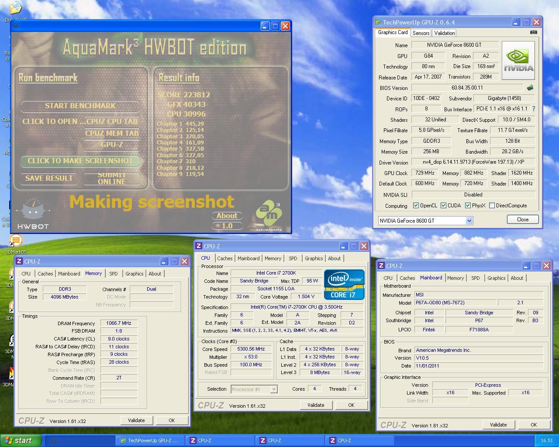
Task: Toggle the CUDA checkbox
Action: point(444,206)
